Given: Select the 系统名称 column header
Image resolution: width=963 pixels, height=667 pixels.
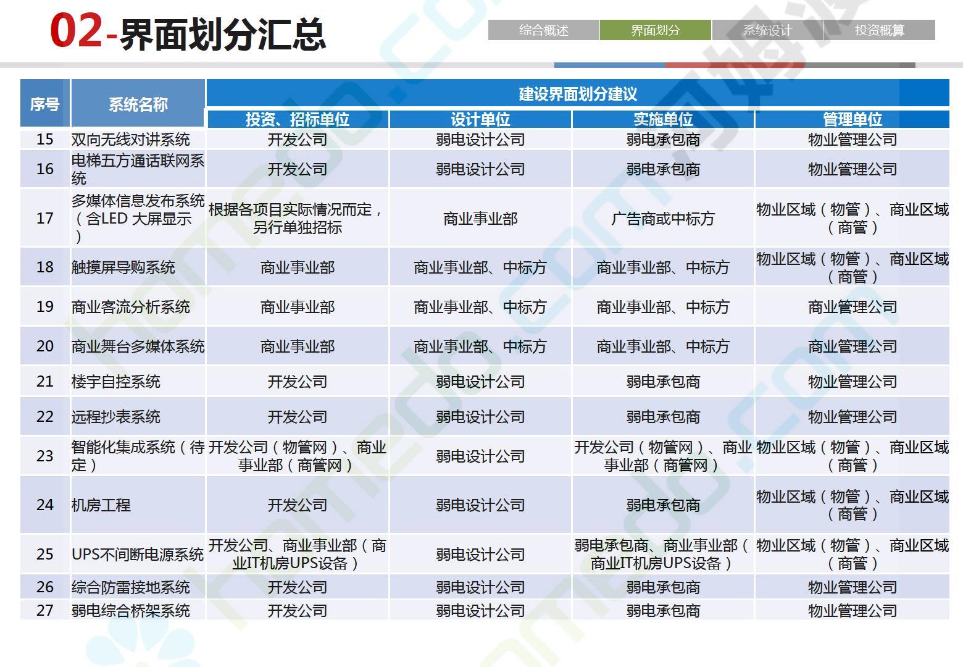Looking at the screenshot, I should 138,104.
